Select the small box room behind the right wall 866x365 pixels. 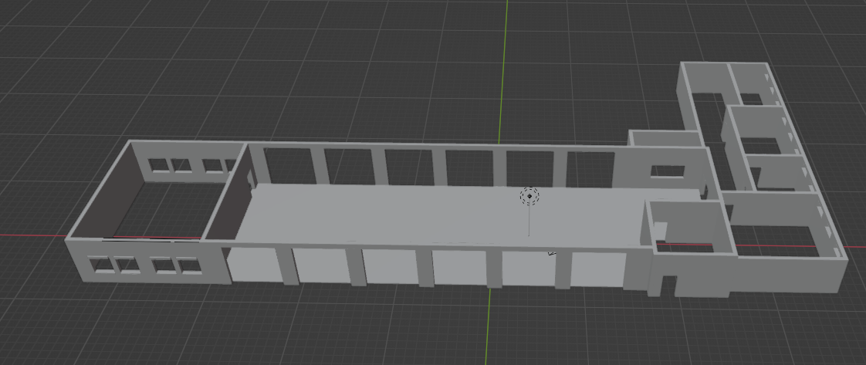click(664, 139)
